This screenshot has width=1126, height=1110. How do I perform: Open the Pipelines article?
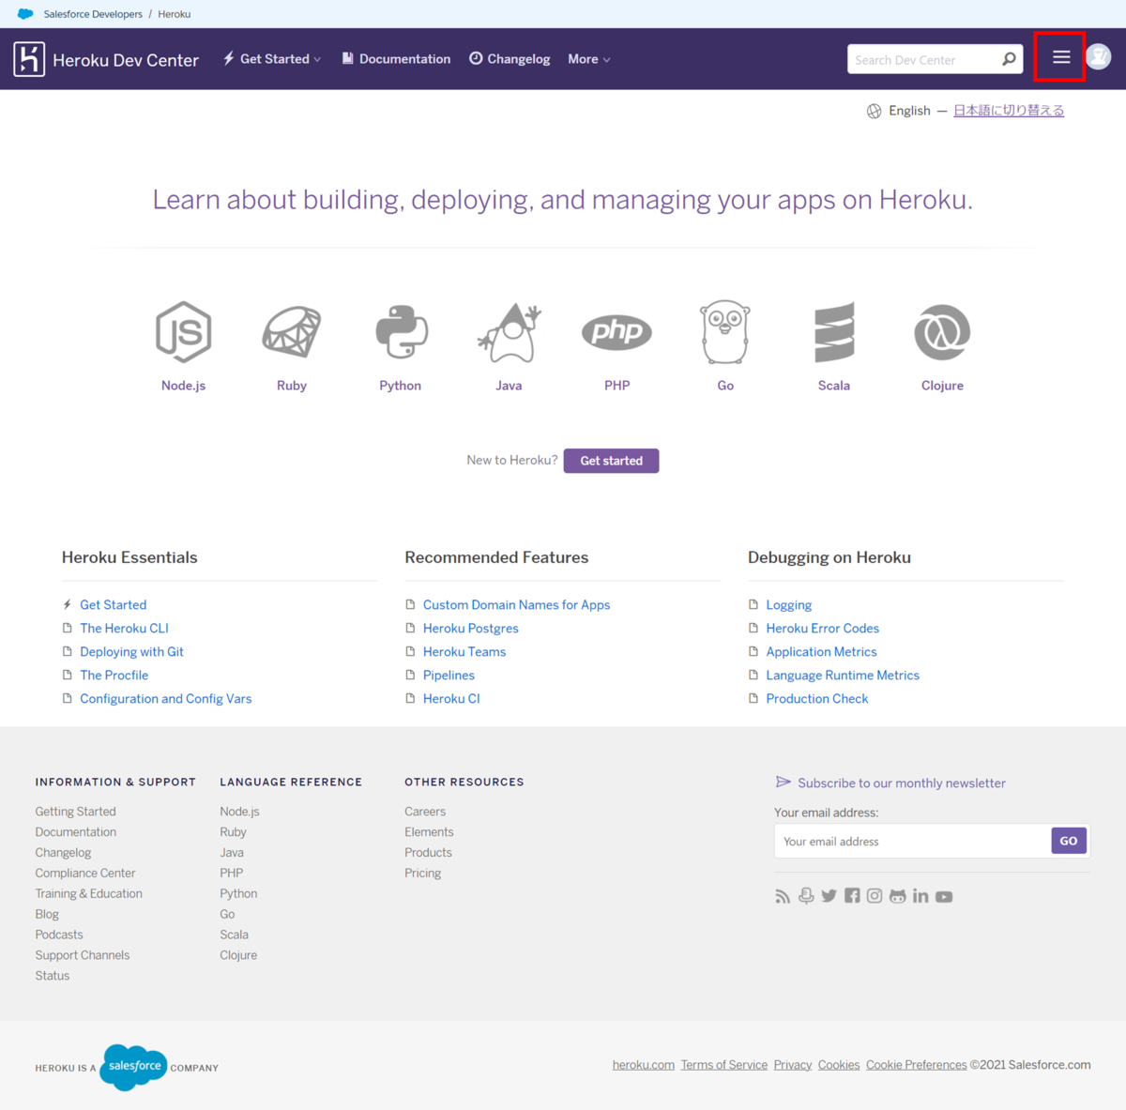[449, 676]
